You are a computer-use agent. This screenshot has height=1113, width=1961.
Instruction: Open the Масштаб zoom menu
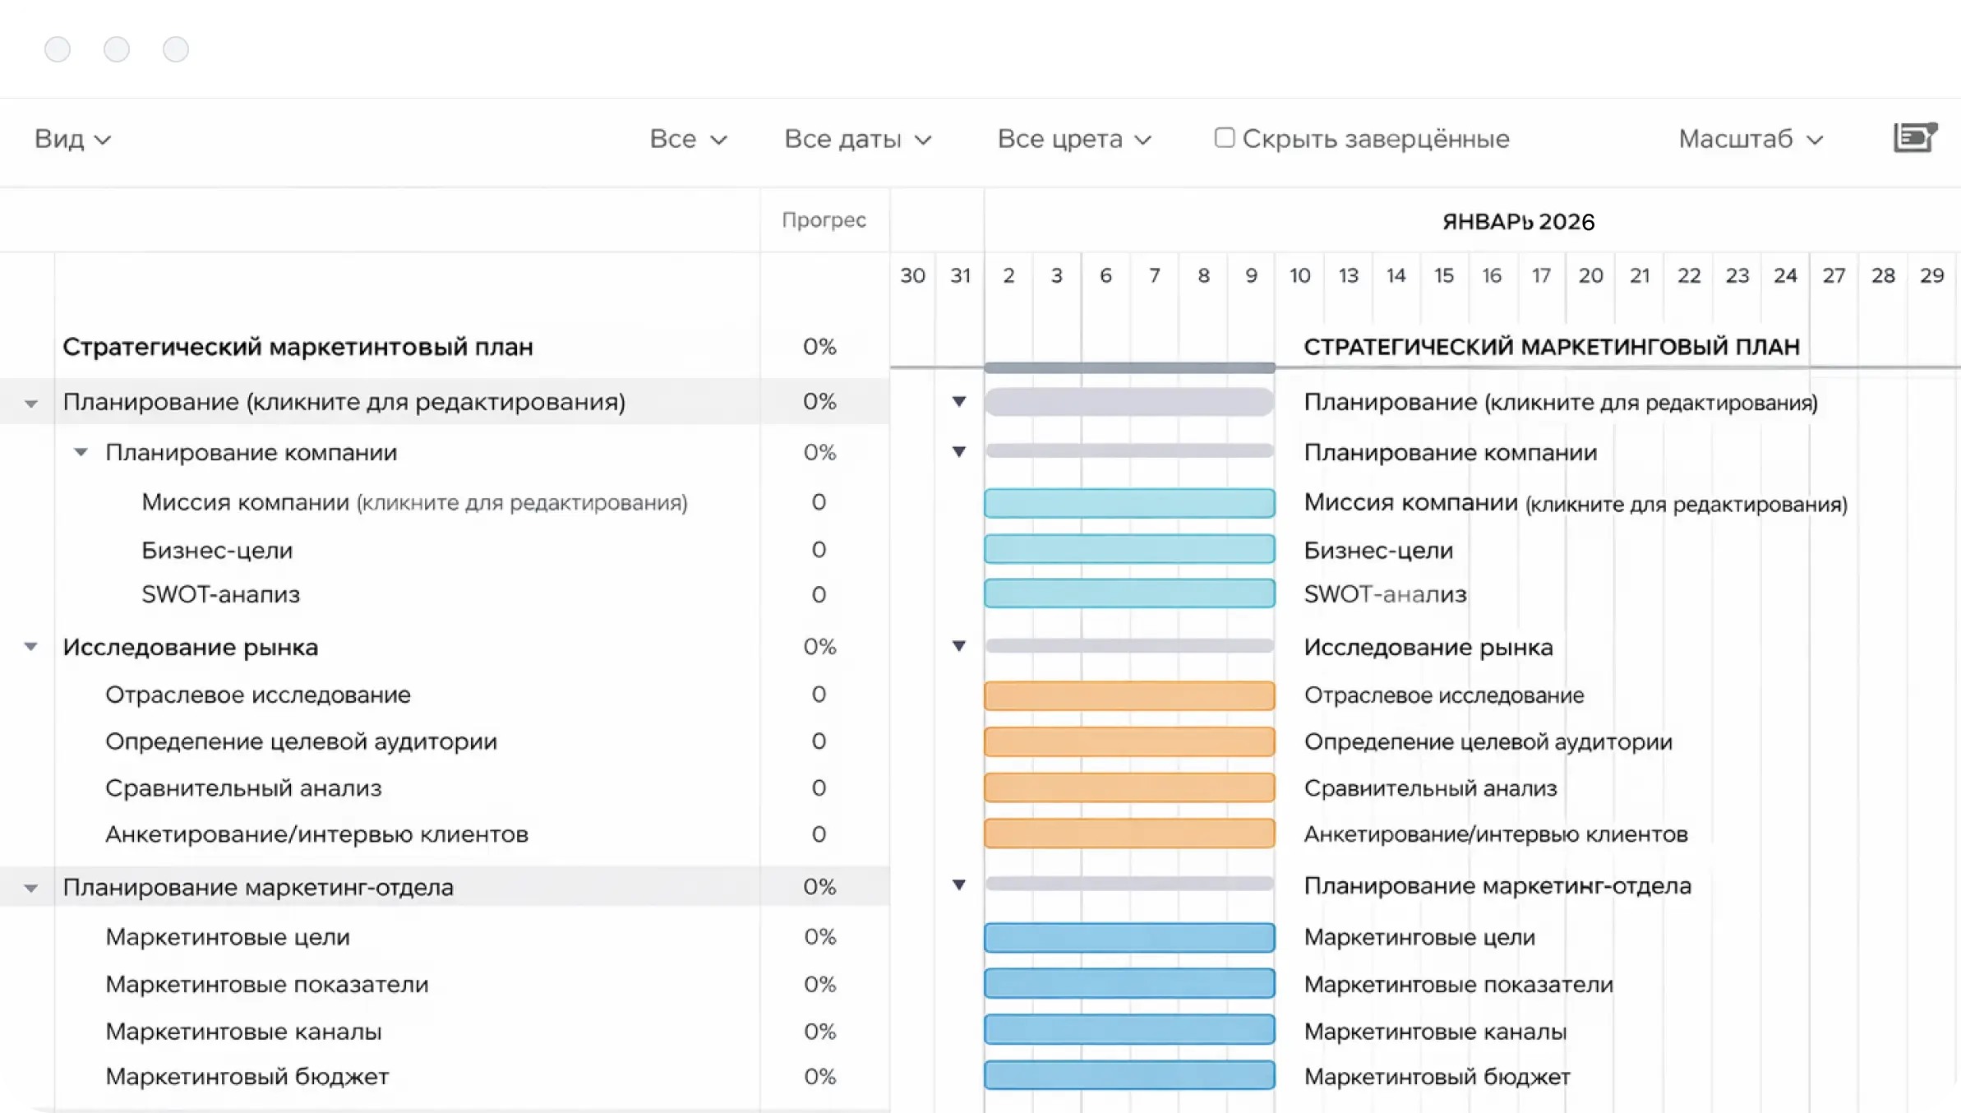tap(1751, 139)
